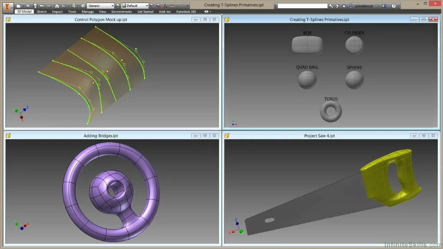Open the Add-Ins ribbon tab
Image resolution: width=443 pixels, height=249 pixels.
point(165,11)
